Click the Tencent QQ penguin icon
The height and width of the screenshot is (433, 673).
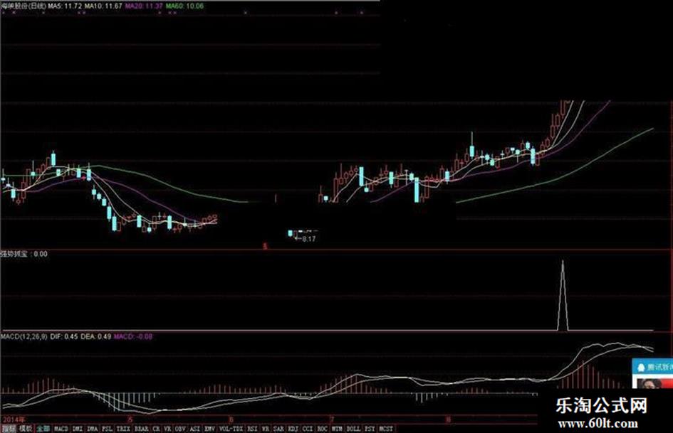[641, 368]
